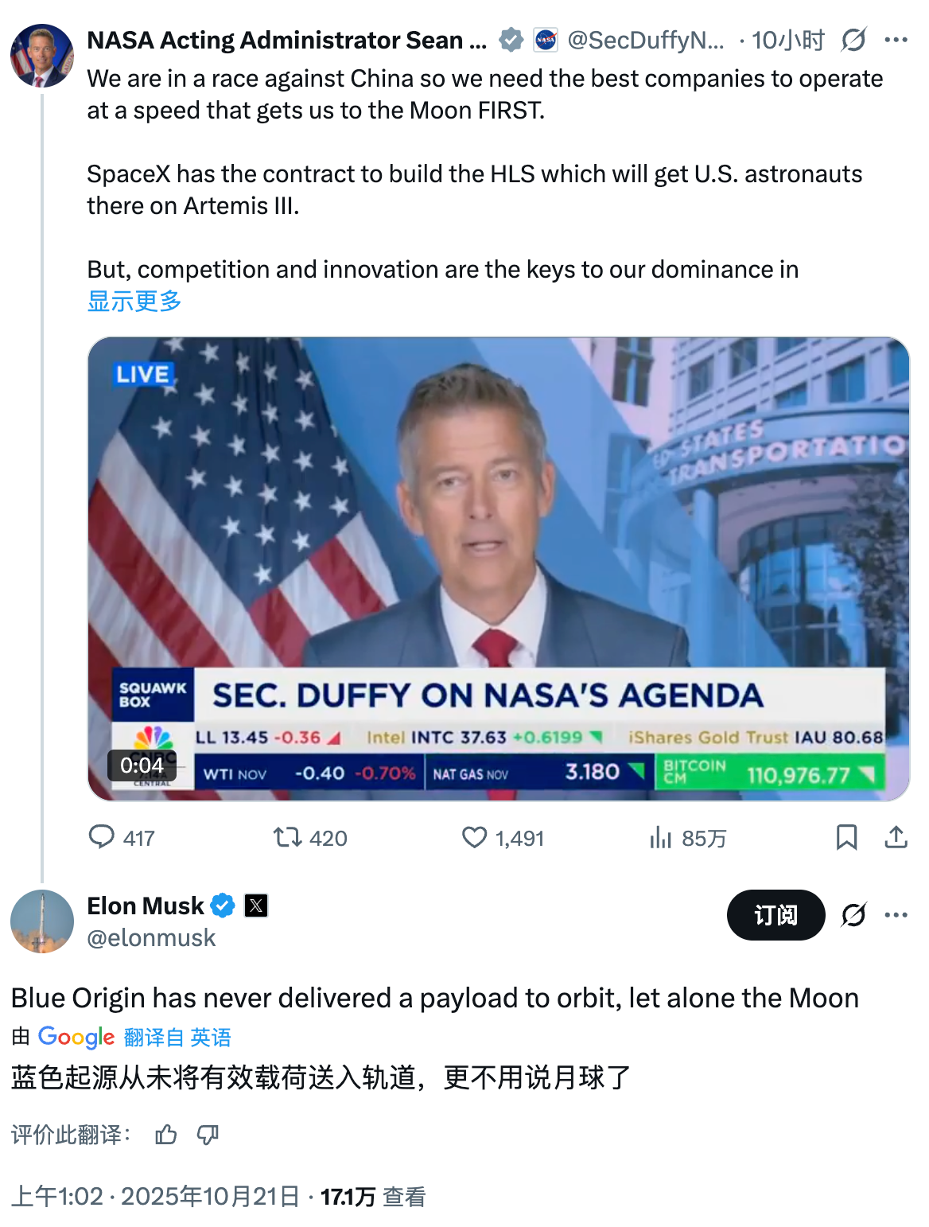Rate the translation with thumbs up
The image size is (929, 1227).
pos(166,1135)
